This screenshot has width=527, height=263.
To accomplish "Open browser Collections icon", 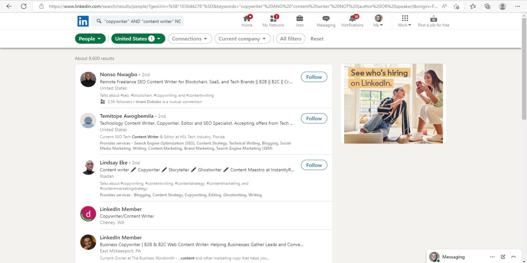I will click(487, 6).
